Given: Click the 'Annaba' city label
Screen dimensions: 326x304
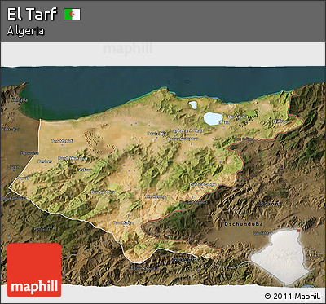Looking at the screenshot, I should coord(20,100).
